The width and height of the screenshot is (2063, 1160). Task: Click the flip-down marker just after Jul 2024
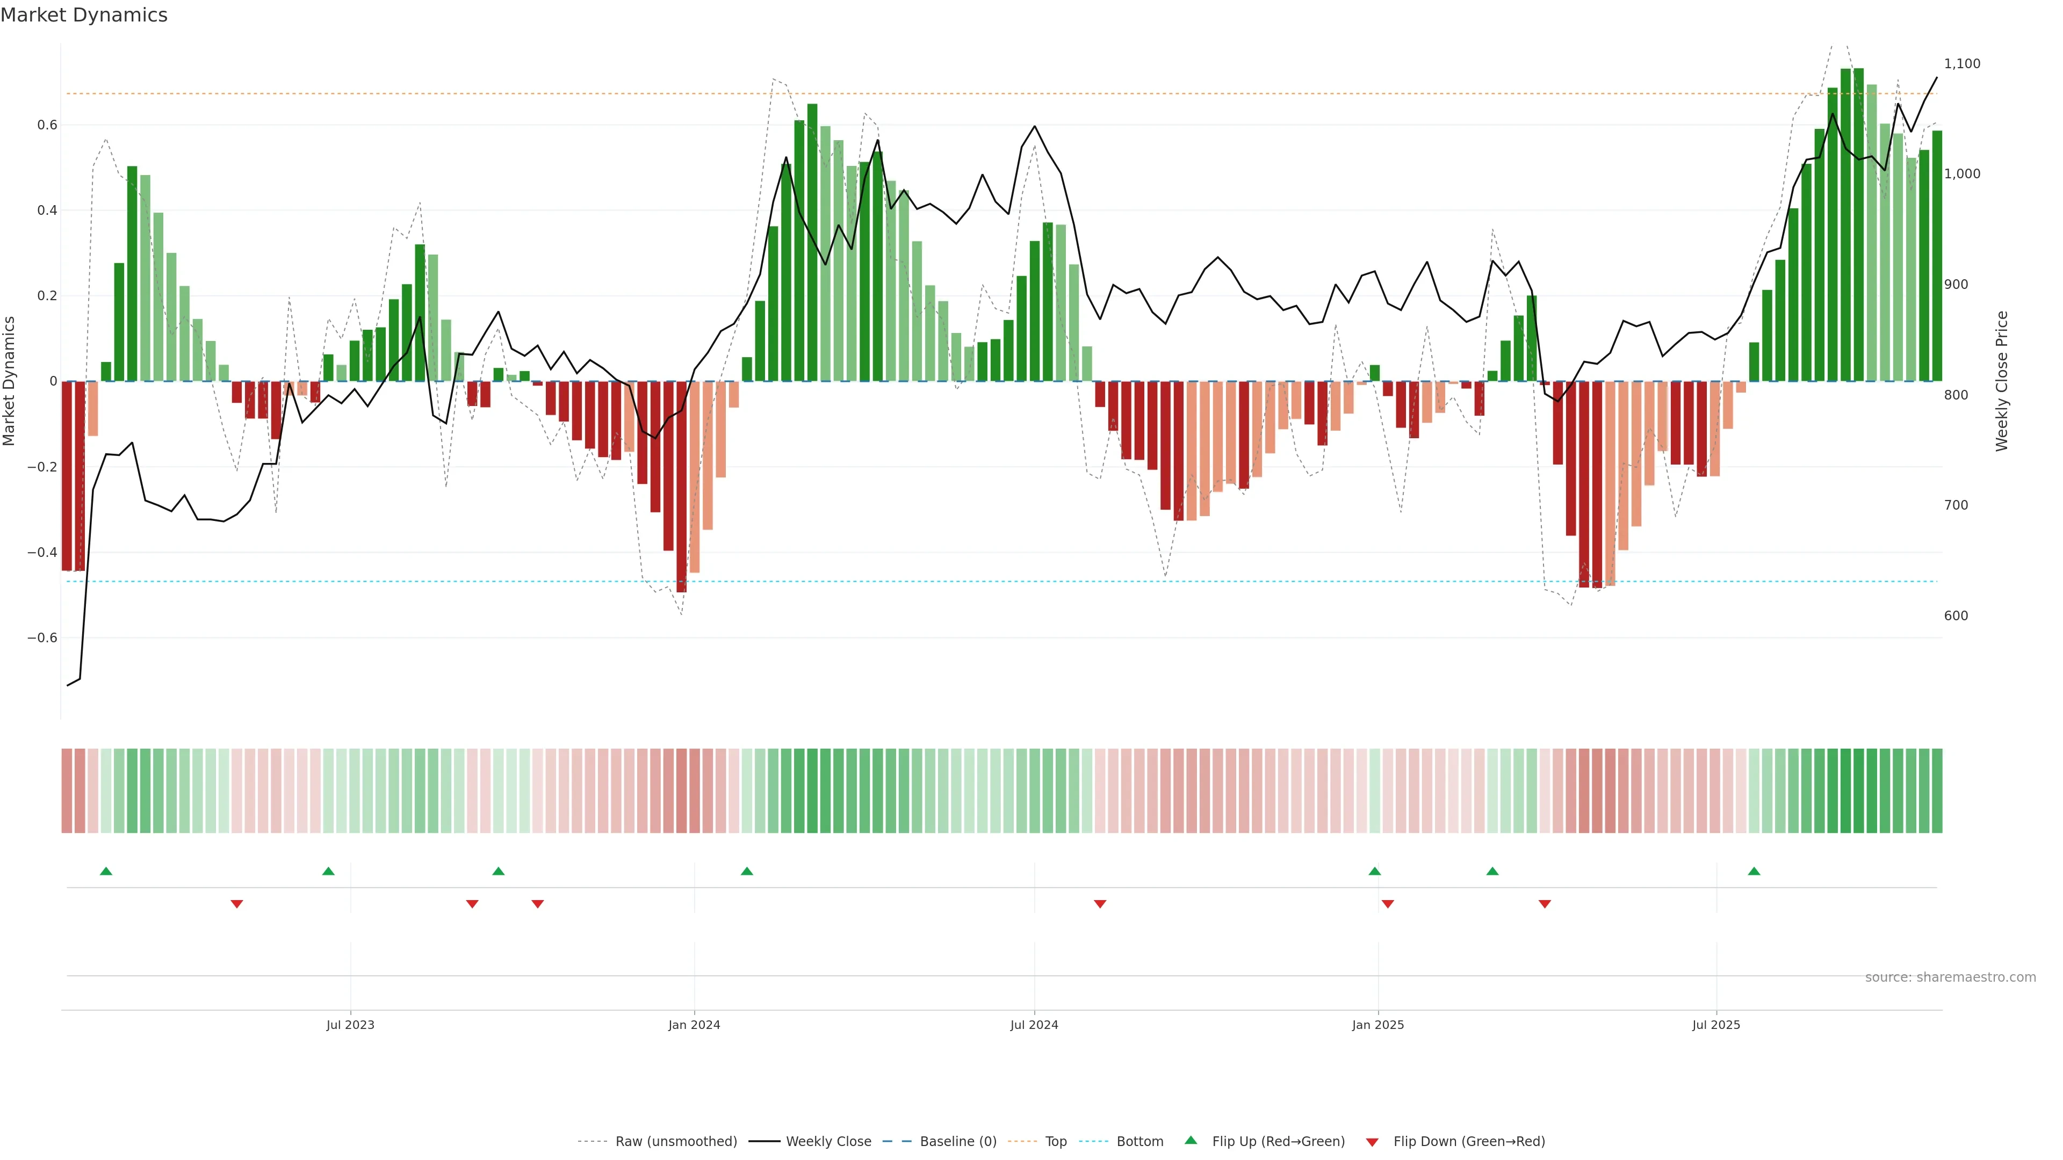(1100, 904)
